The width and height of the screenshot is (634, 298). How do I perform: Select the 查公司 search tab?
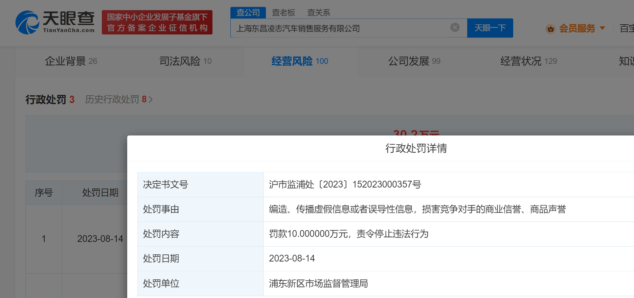(x=248, y=13)
